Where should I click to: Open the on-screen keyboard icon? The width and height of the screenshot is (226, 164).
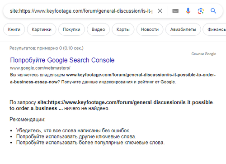(x=175, y=11)
